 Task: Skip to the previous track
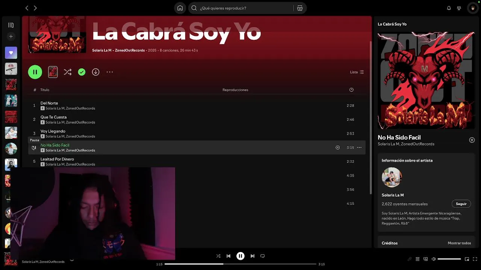click(x=228, y=256)
